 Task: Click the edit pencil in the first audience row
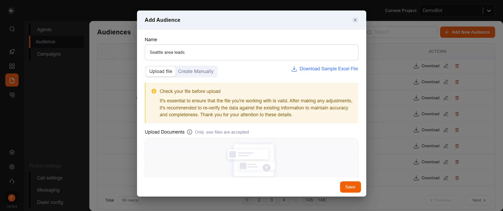click(446, 66)
